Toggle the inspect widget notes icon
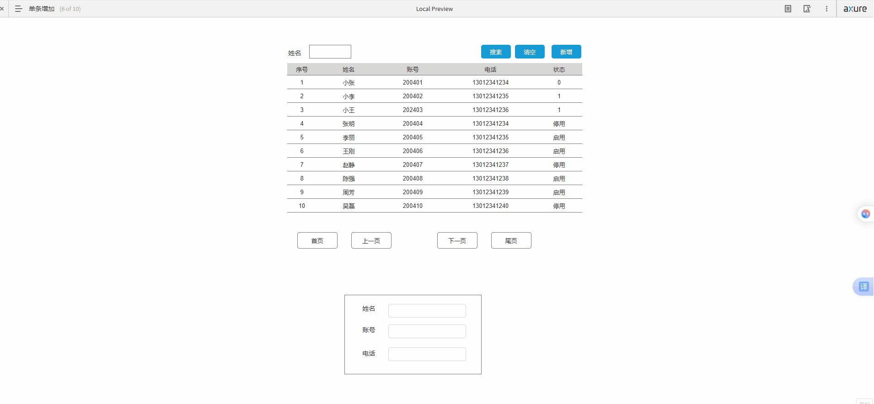Image resolution: width=874 pixels, height=404 pixels. 807,9
